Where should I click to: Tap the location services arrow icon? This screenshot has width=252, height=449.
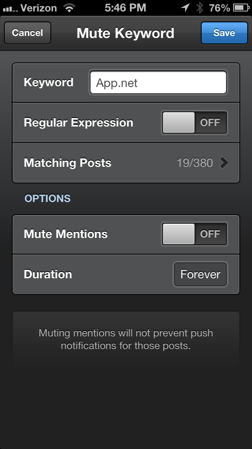tap(185, 8)
